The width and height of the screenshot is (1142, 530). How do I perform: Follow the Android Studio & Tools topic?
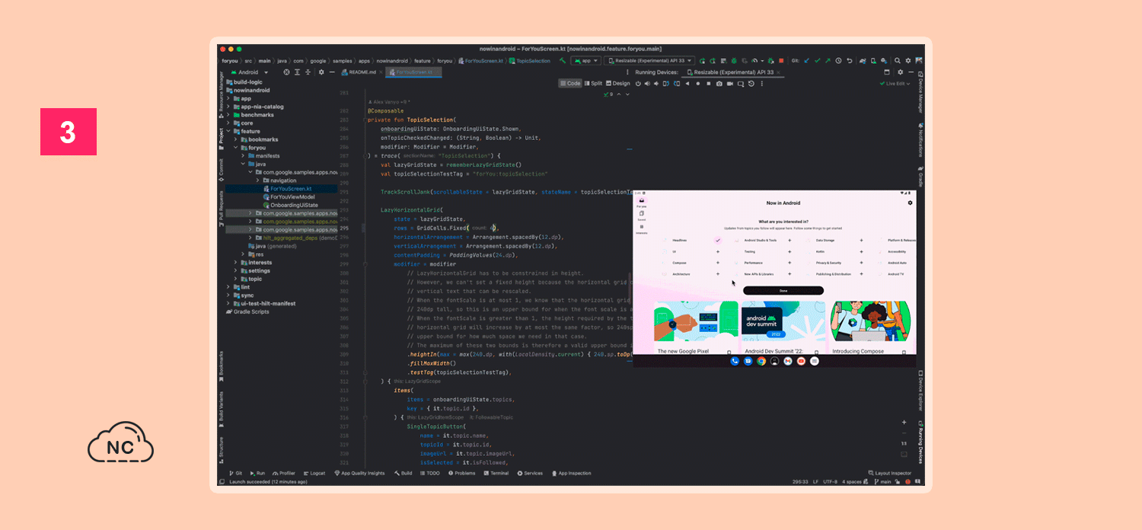click(790, 240)
